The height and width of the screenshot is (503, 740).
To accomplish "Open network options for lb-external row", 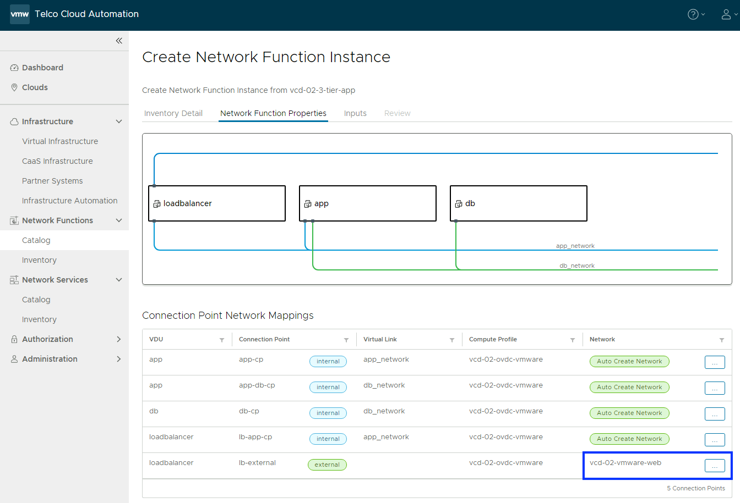I will tap(715, 466).
